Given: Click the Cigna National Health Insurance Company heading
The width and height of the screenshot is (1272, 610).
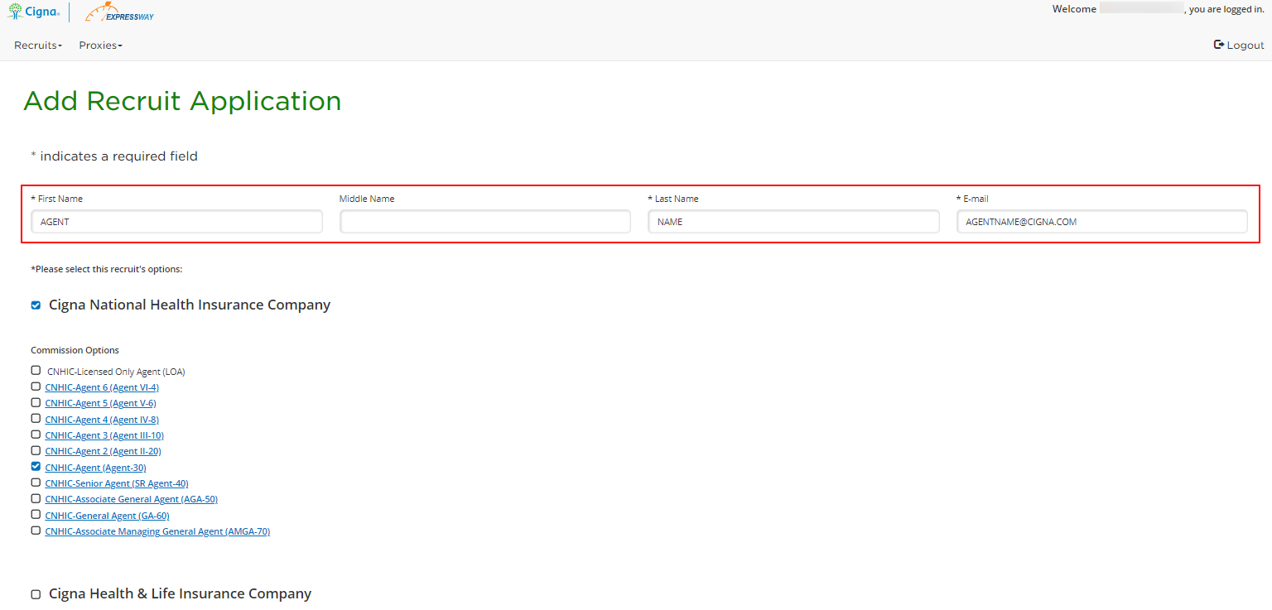Looking at the screenshot, I should tap(190, 305).
